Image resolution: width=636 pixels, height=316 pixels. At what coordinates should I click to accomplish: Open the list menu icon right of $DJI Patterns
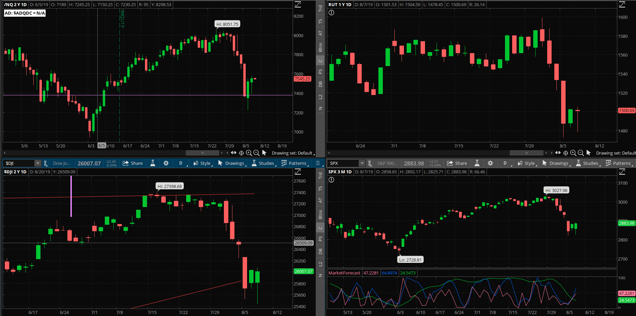317,163
